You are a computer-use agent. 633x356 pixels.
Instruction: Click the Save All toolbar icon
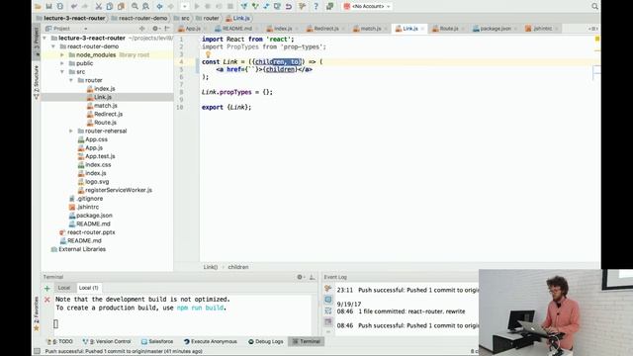tap(48, 6)
